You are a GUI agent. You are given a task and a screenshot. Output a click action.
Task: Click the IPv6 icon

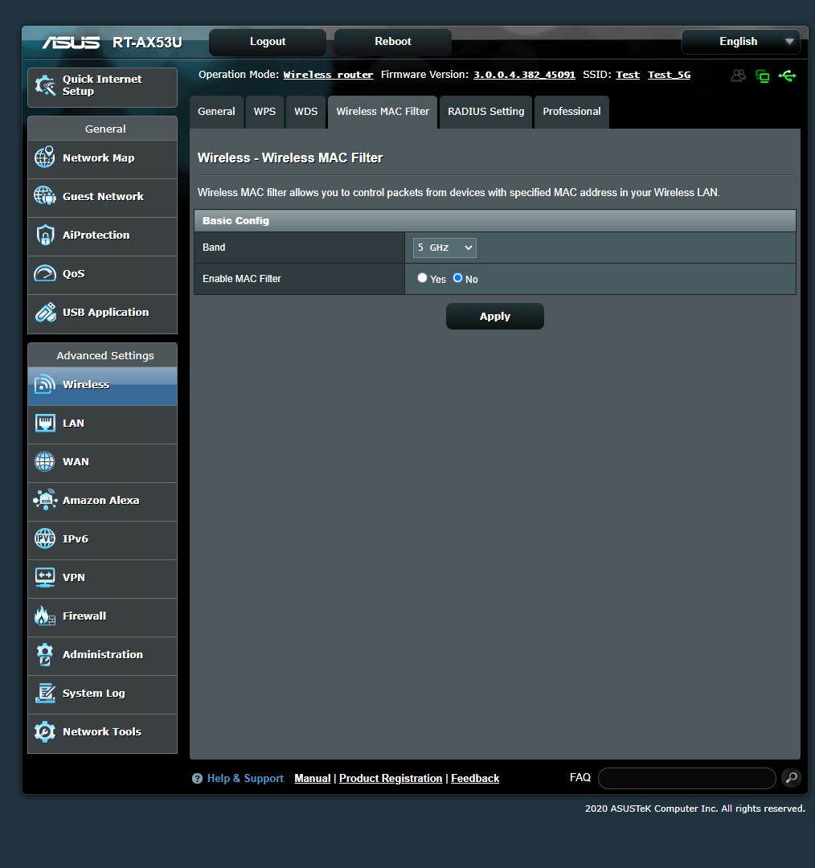(x=45, y=538)
